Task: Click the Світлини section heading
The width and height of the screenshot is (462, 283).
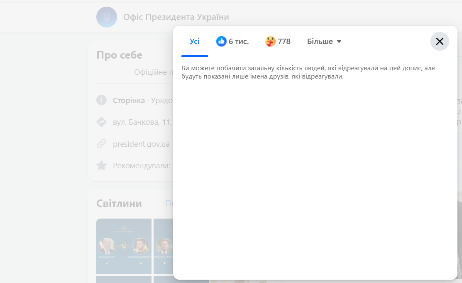Action: pos(119,203)
